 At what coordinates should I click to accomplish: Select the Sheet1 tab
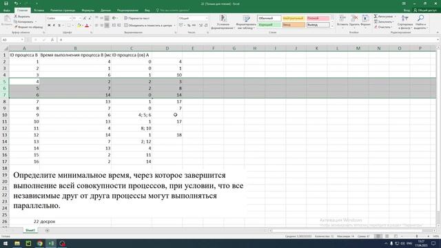point(30,230)
